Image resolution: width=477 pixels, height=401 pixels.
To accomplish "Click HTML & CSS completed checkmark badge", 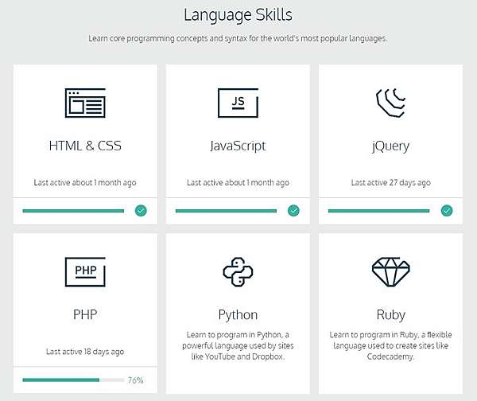I will 141,210.
